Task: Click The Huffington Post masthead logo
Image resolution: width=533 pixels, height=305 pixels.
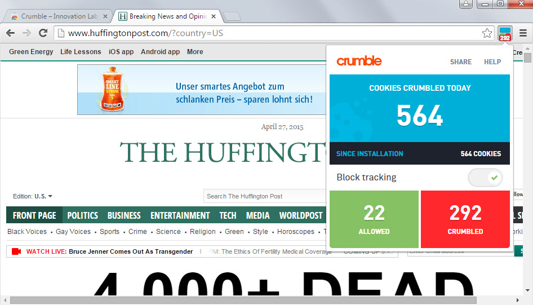Action: tap(223, 152)
